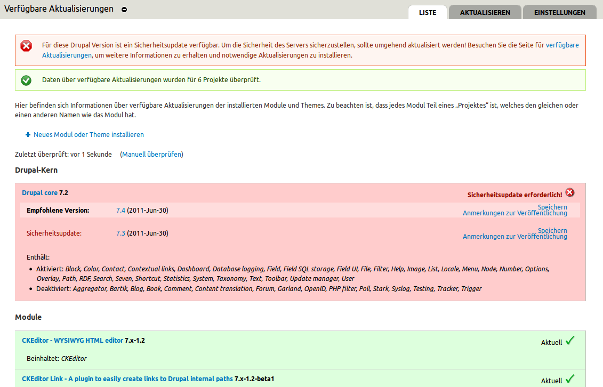Click Neues Modul oder Theme installieren

(89, 135)
